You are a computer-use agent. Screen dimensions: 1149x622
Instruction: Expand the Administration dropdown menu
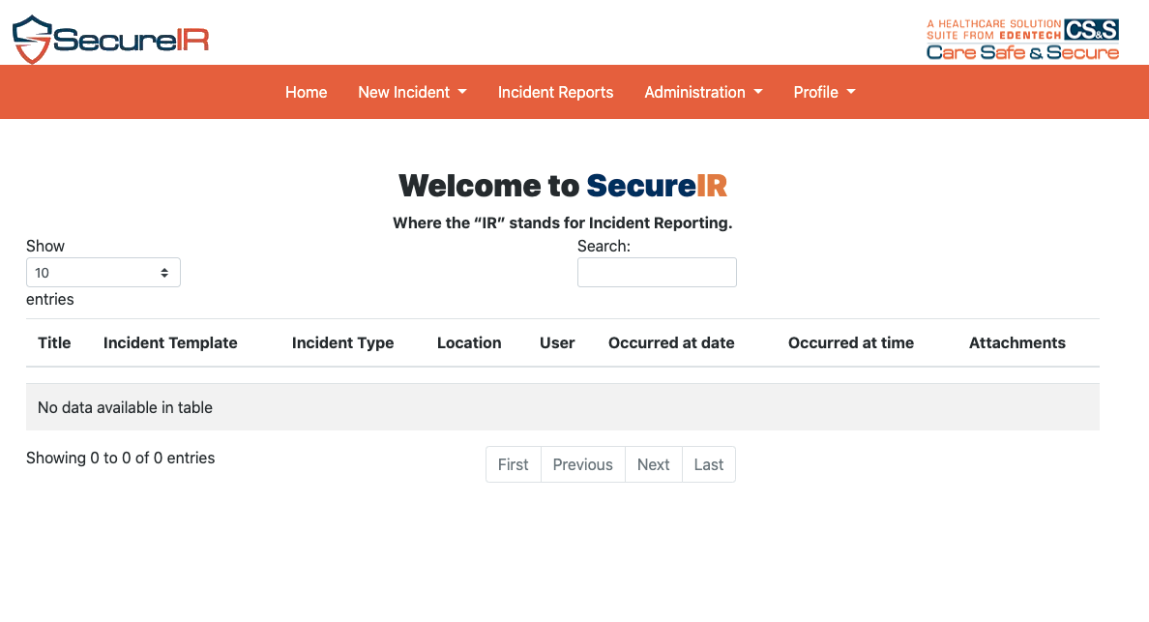[703, 92]
